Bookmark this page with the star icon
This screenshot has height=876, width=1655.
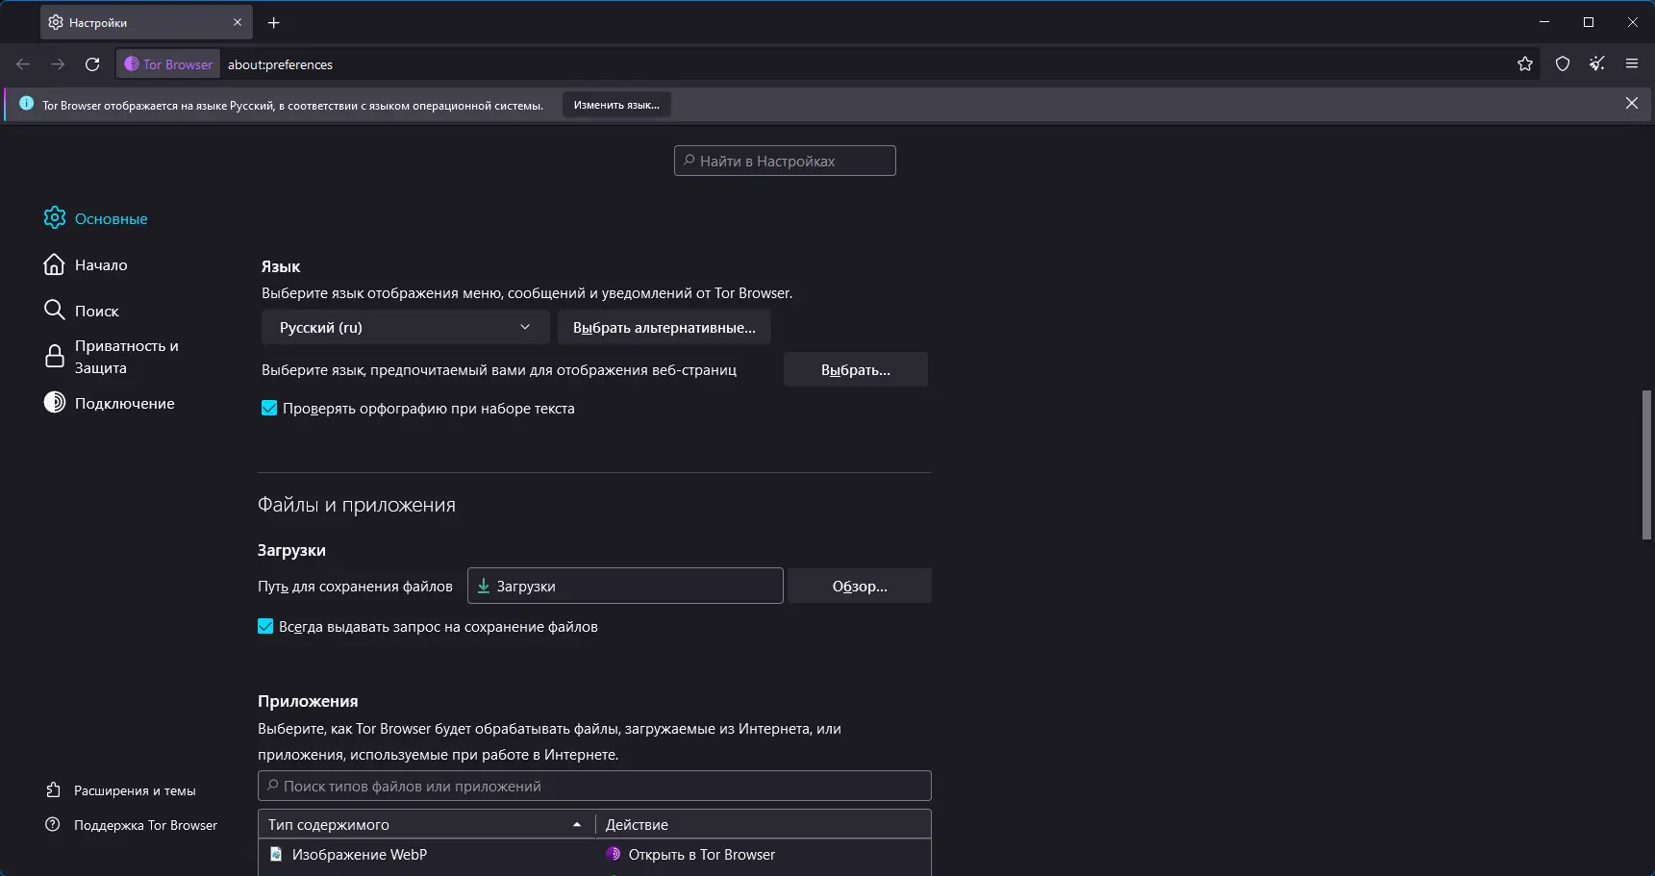pyautogui.click(x=1525, y=64)
